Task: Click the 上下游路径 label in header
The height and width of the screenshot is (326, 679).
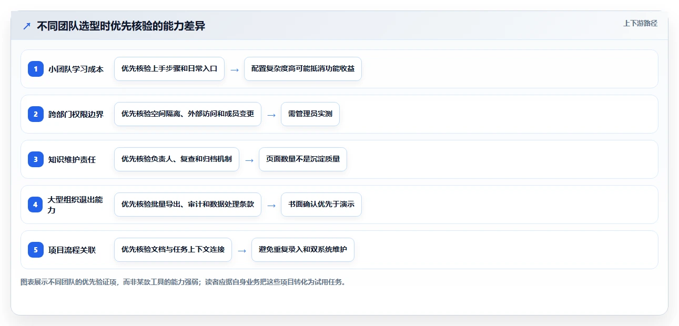Action: [x=640, y=23]
